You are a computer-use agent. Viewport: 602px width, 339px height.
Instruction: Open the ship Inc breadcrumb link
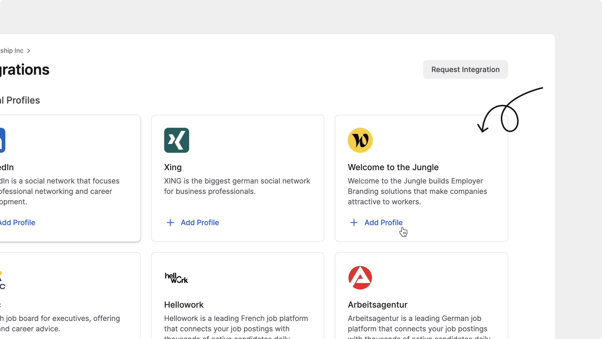(12, 51)
